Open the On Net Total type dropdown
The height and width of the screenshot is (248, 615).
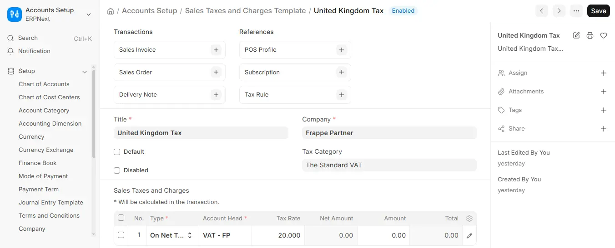pyautogui.click(x=172, y=235)
